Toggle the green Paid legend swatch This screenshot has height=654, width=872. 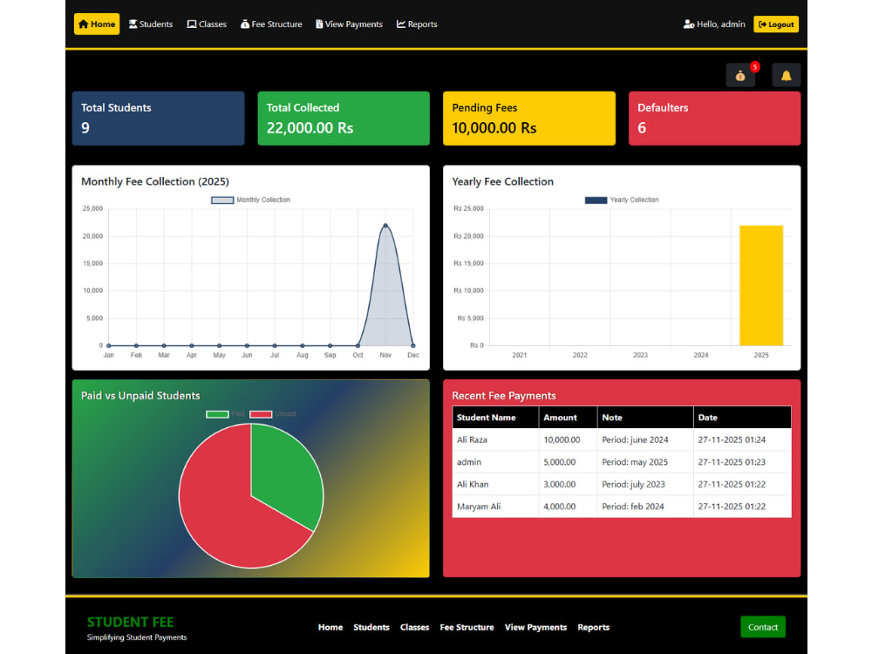click(x=217, y=414)
